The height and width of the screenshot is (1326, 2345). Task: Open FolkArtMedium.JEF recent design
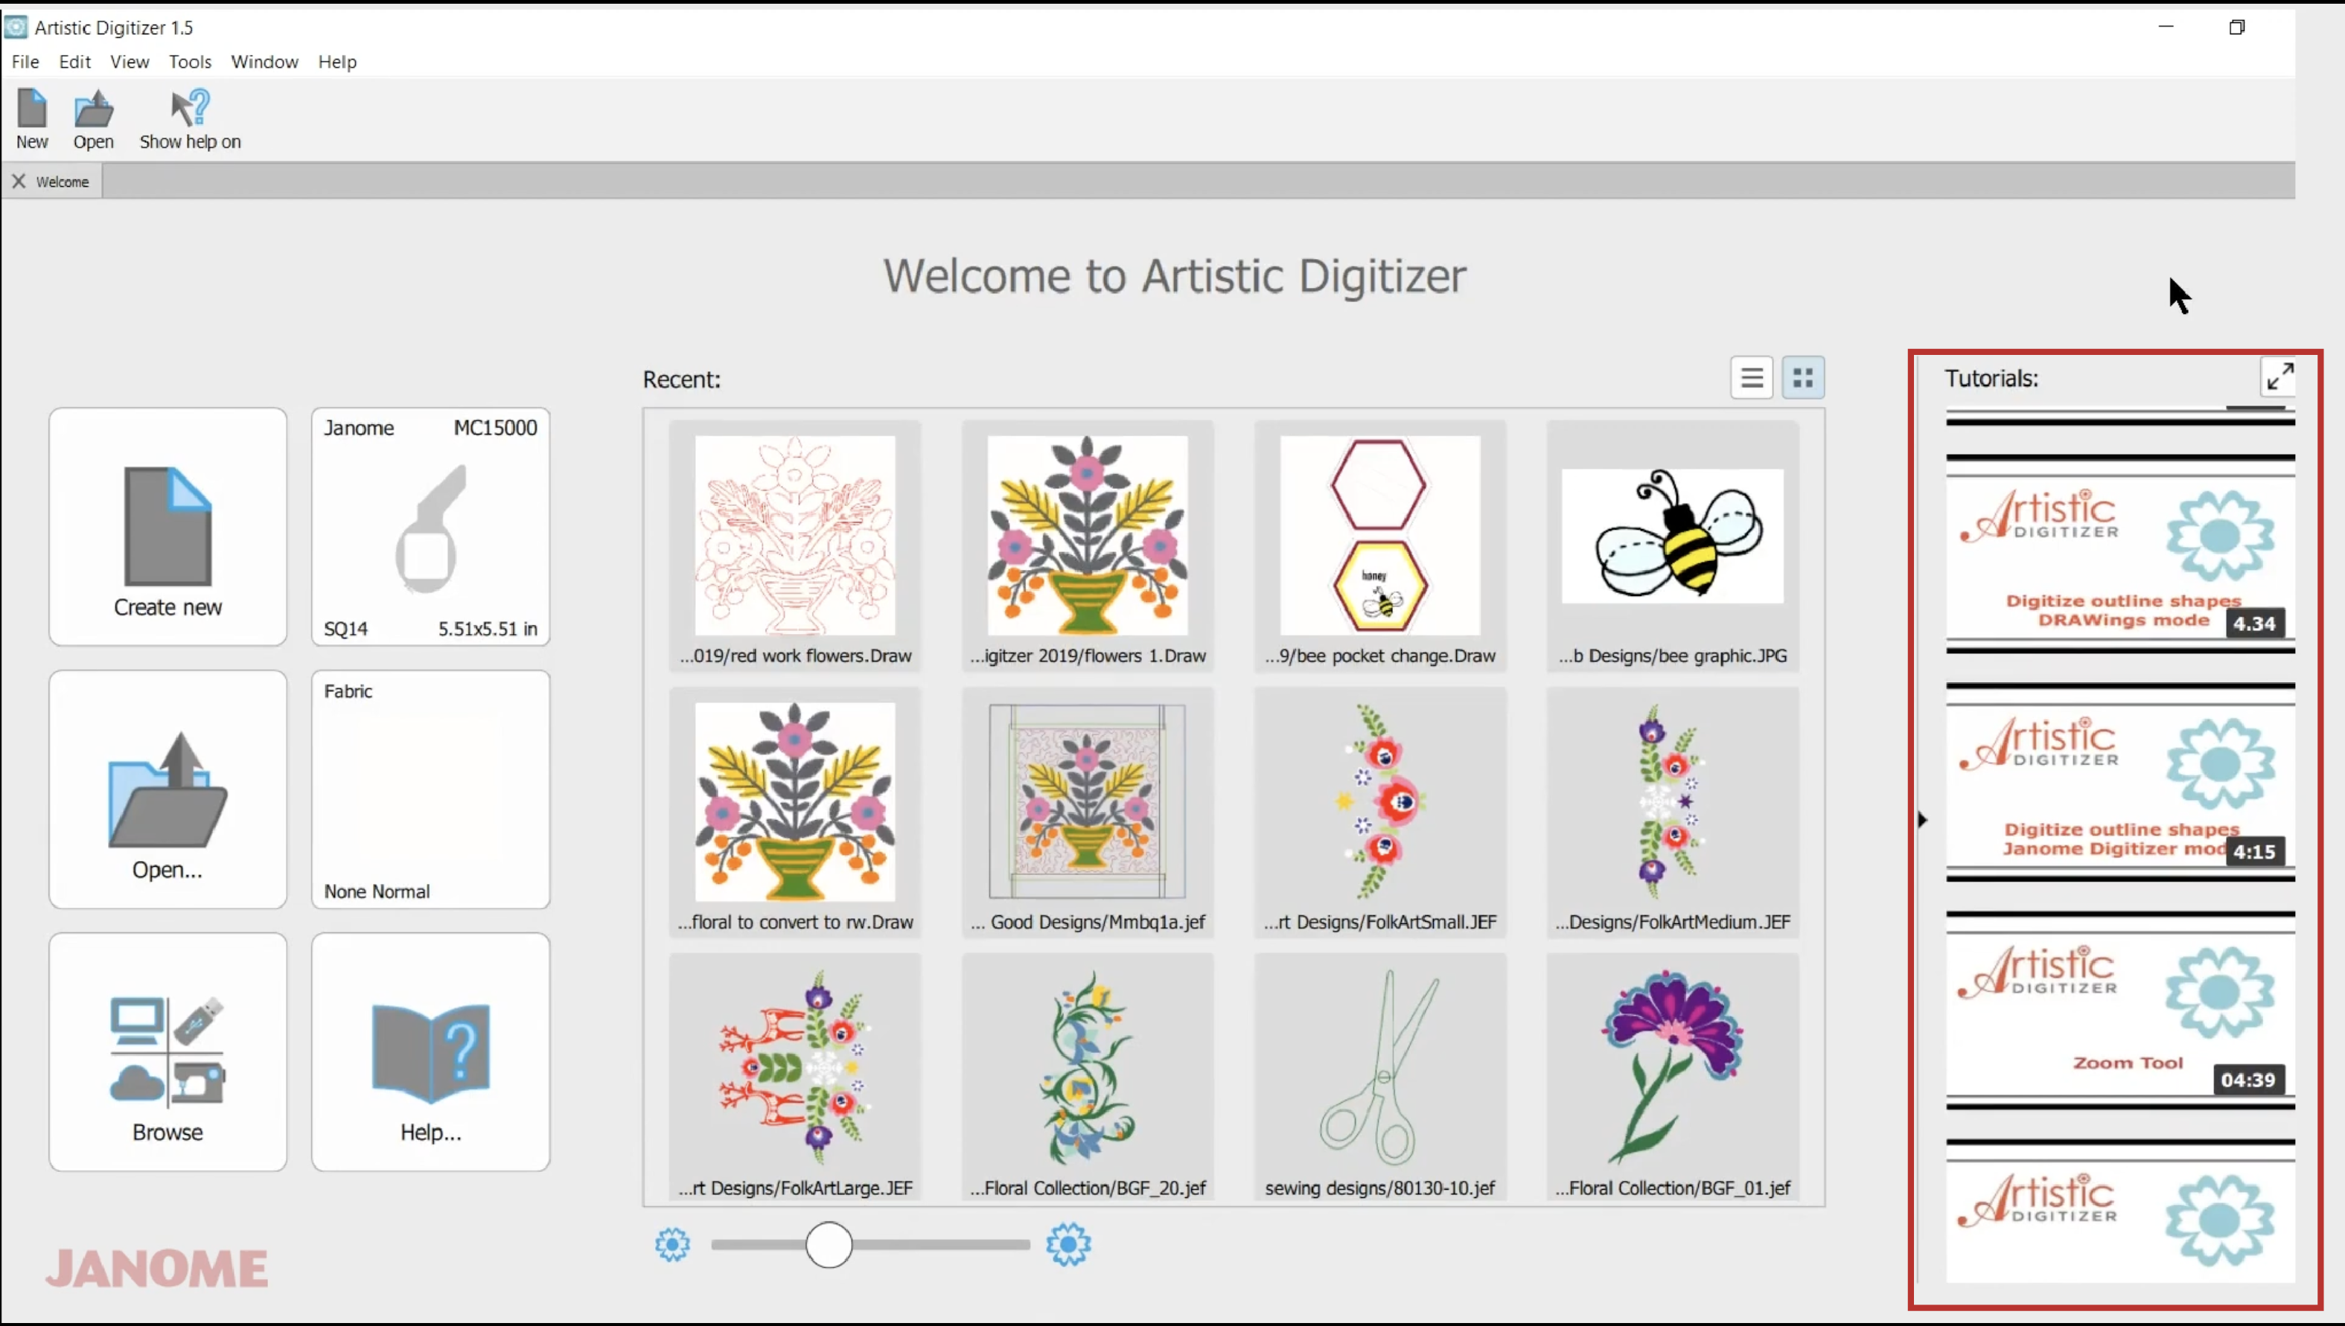[x=1673, y=813]
